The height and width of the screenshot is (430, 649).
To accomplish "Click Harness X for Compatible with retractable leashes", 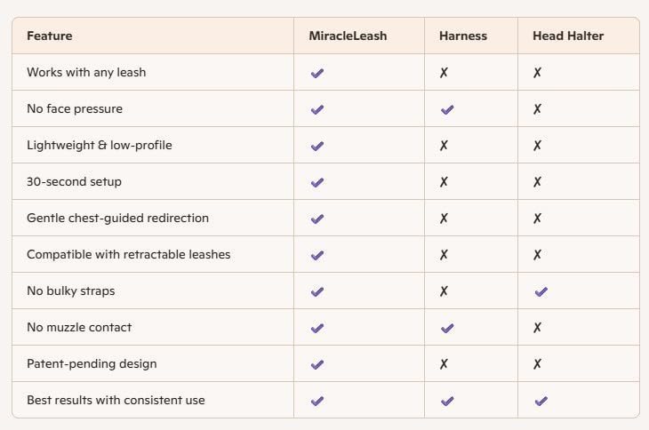I will (444, 255).
